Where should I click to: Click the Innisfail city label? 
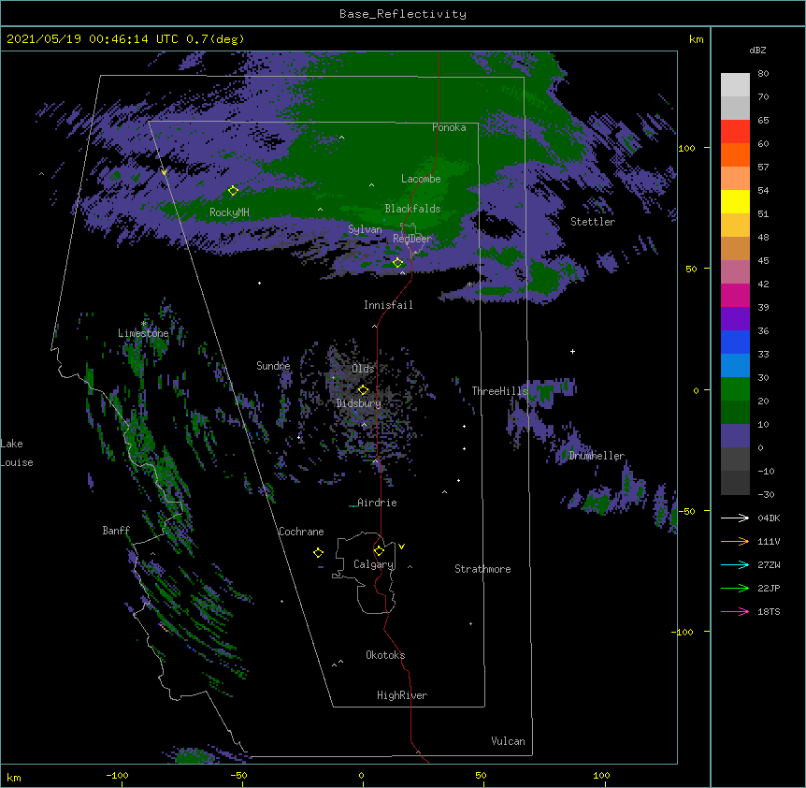(388, 305)
